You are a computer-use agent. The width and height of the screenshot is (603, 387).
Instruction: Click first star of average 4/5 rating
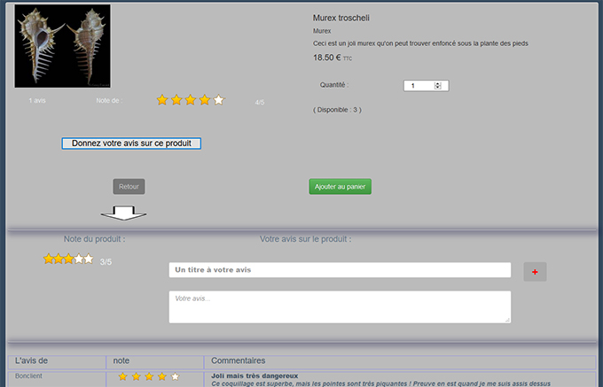tap(162, 100)
